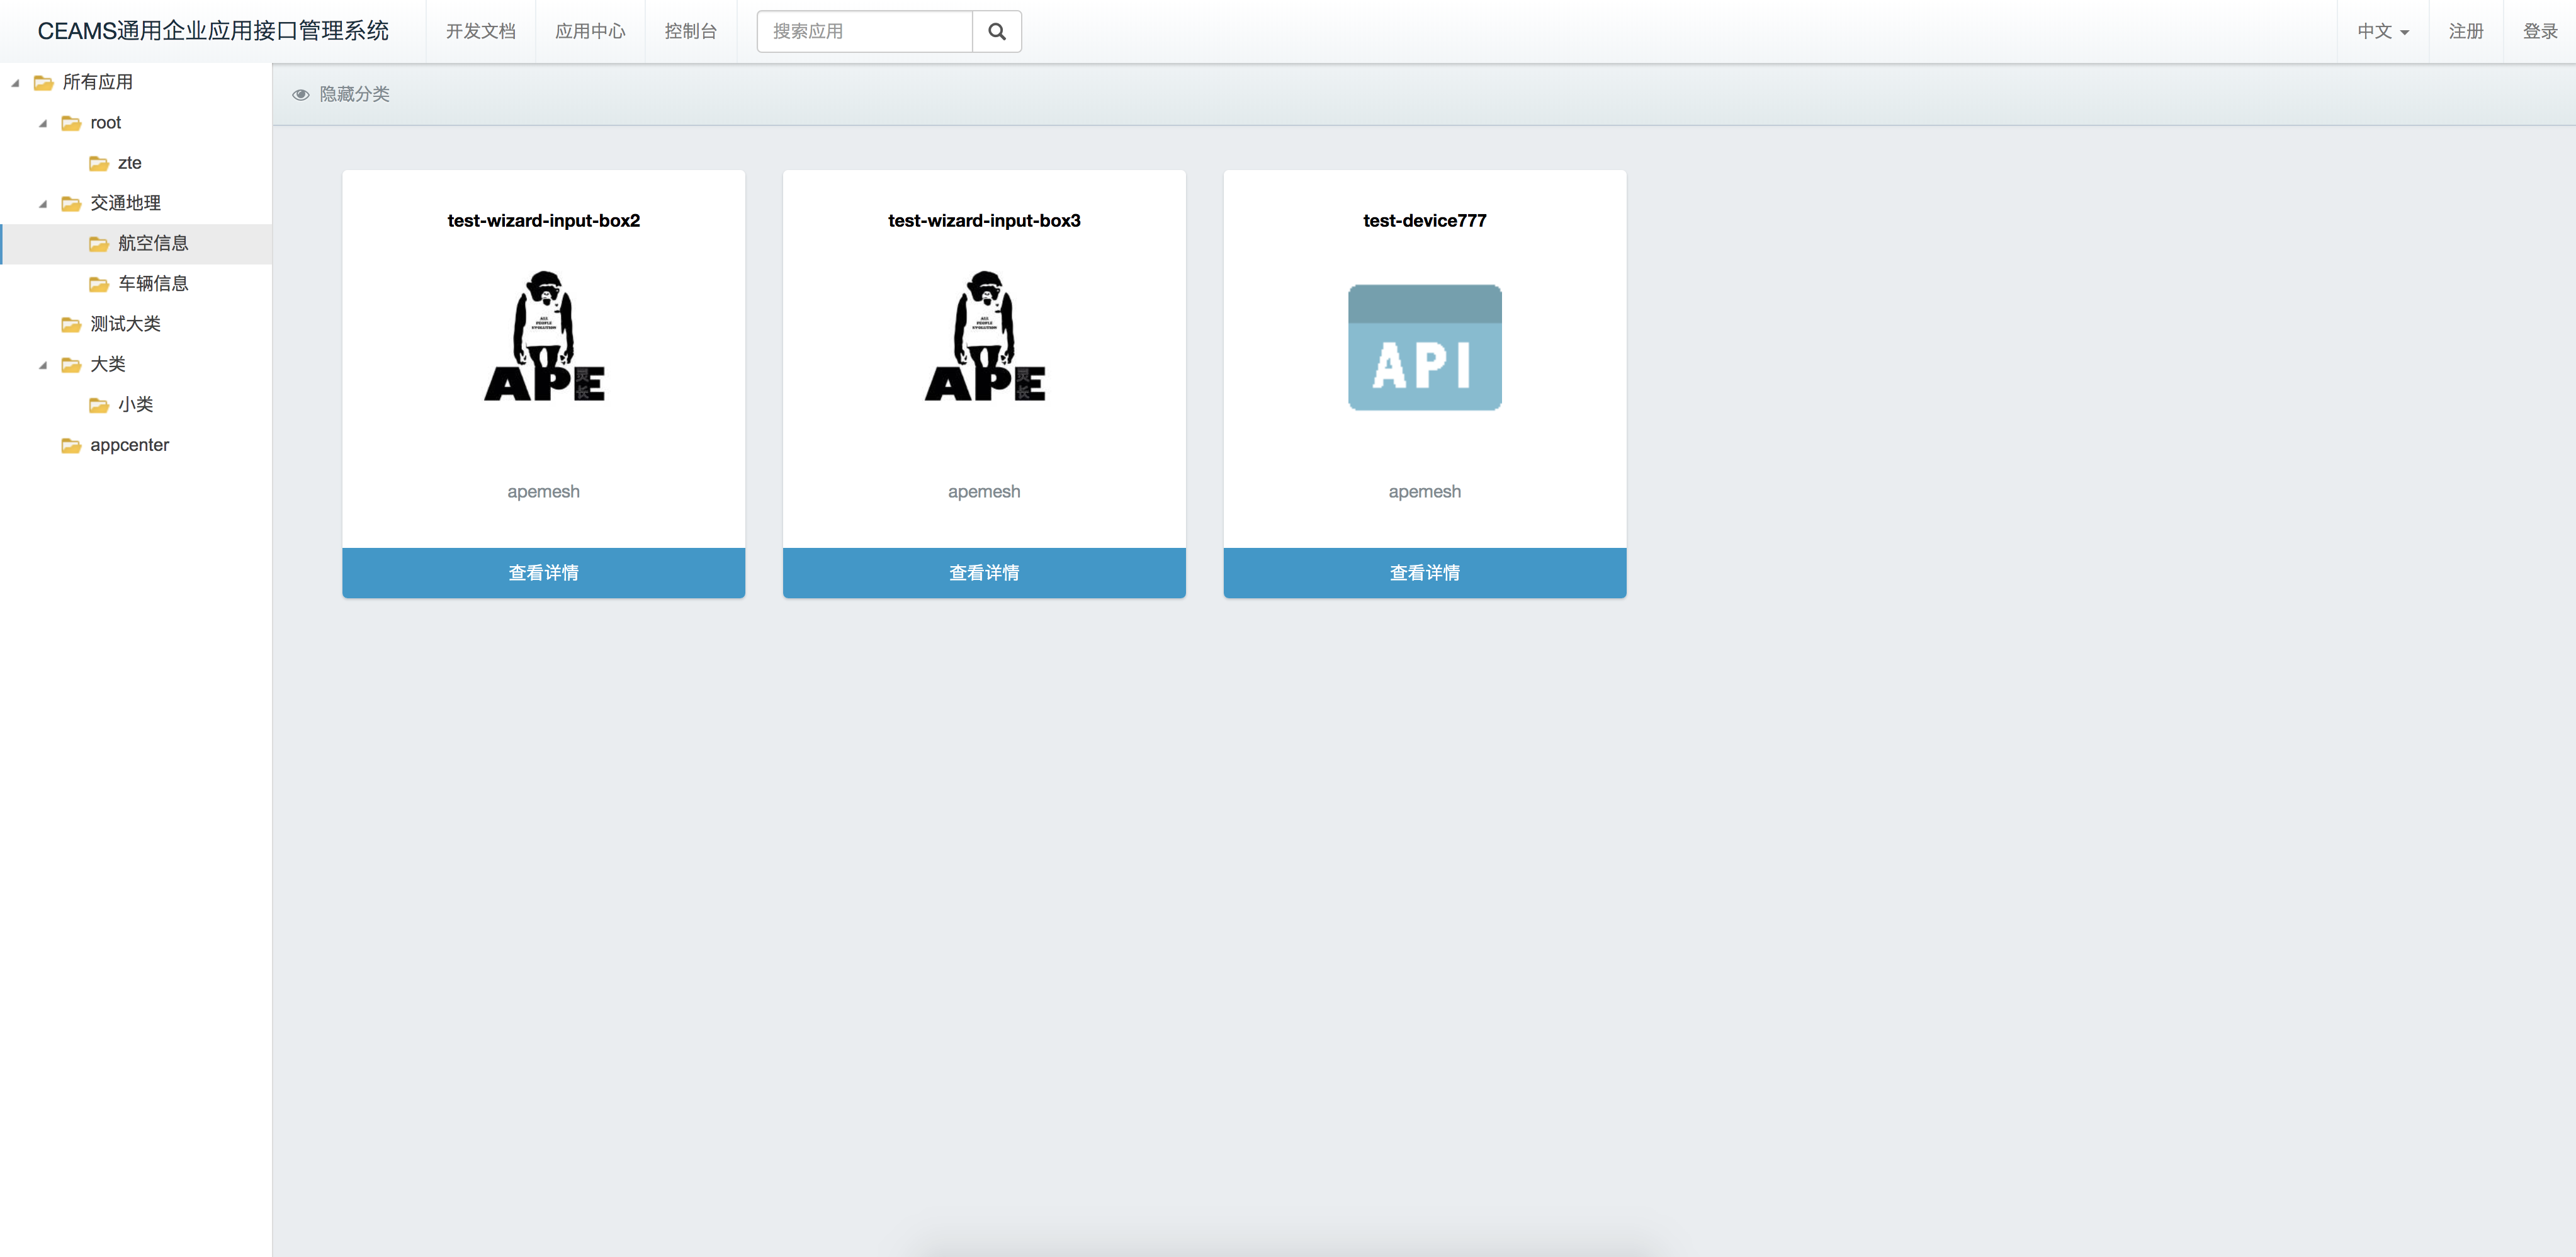
Task: Click the 注册 link
Action: coord(2466,31)
